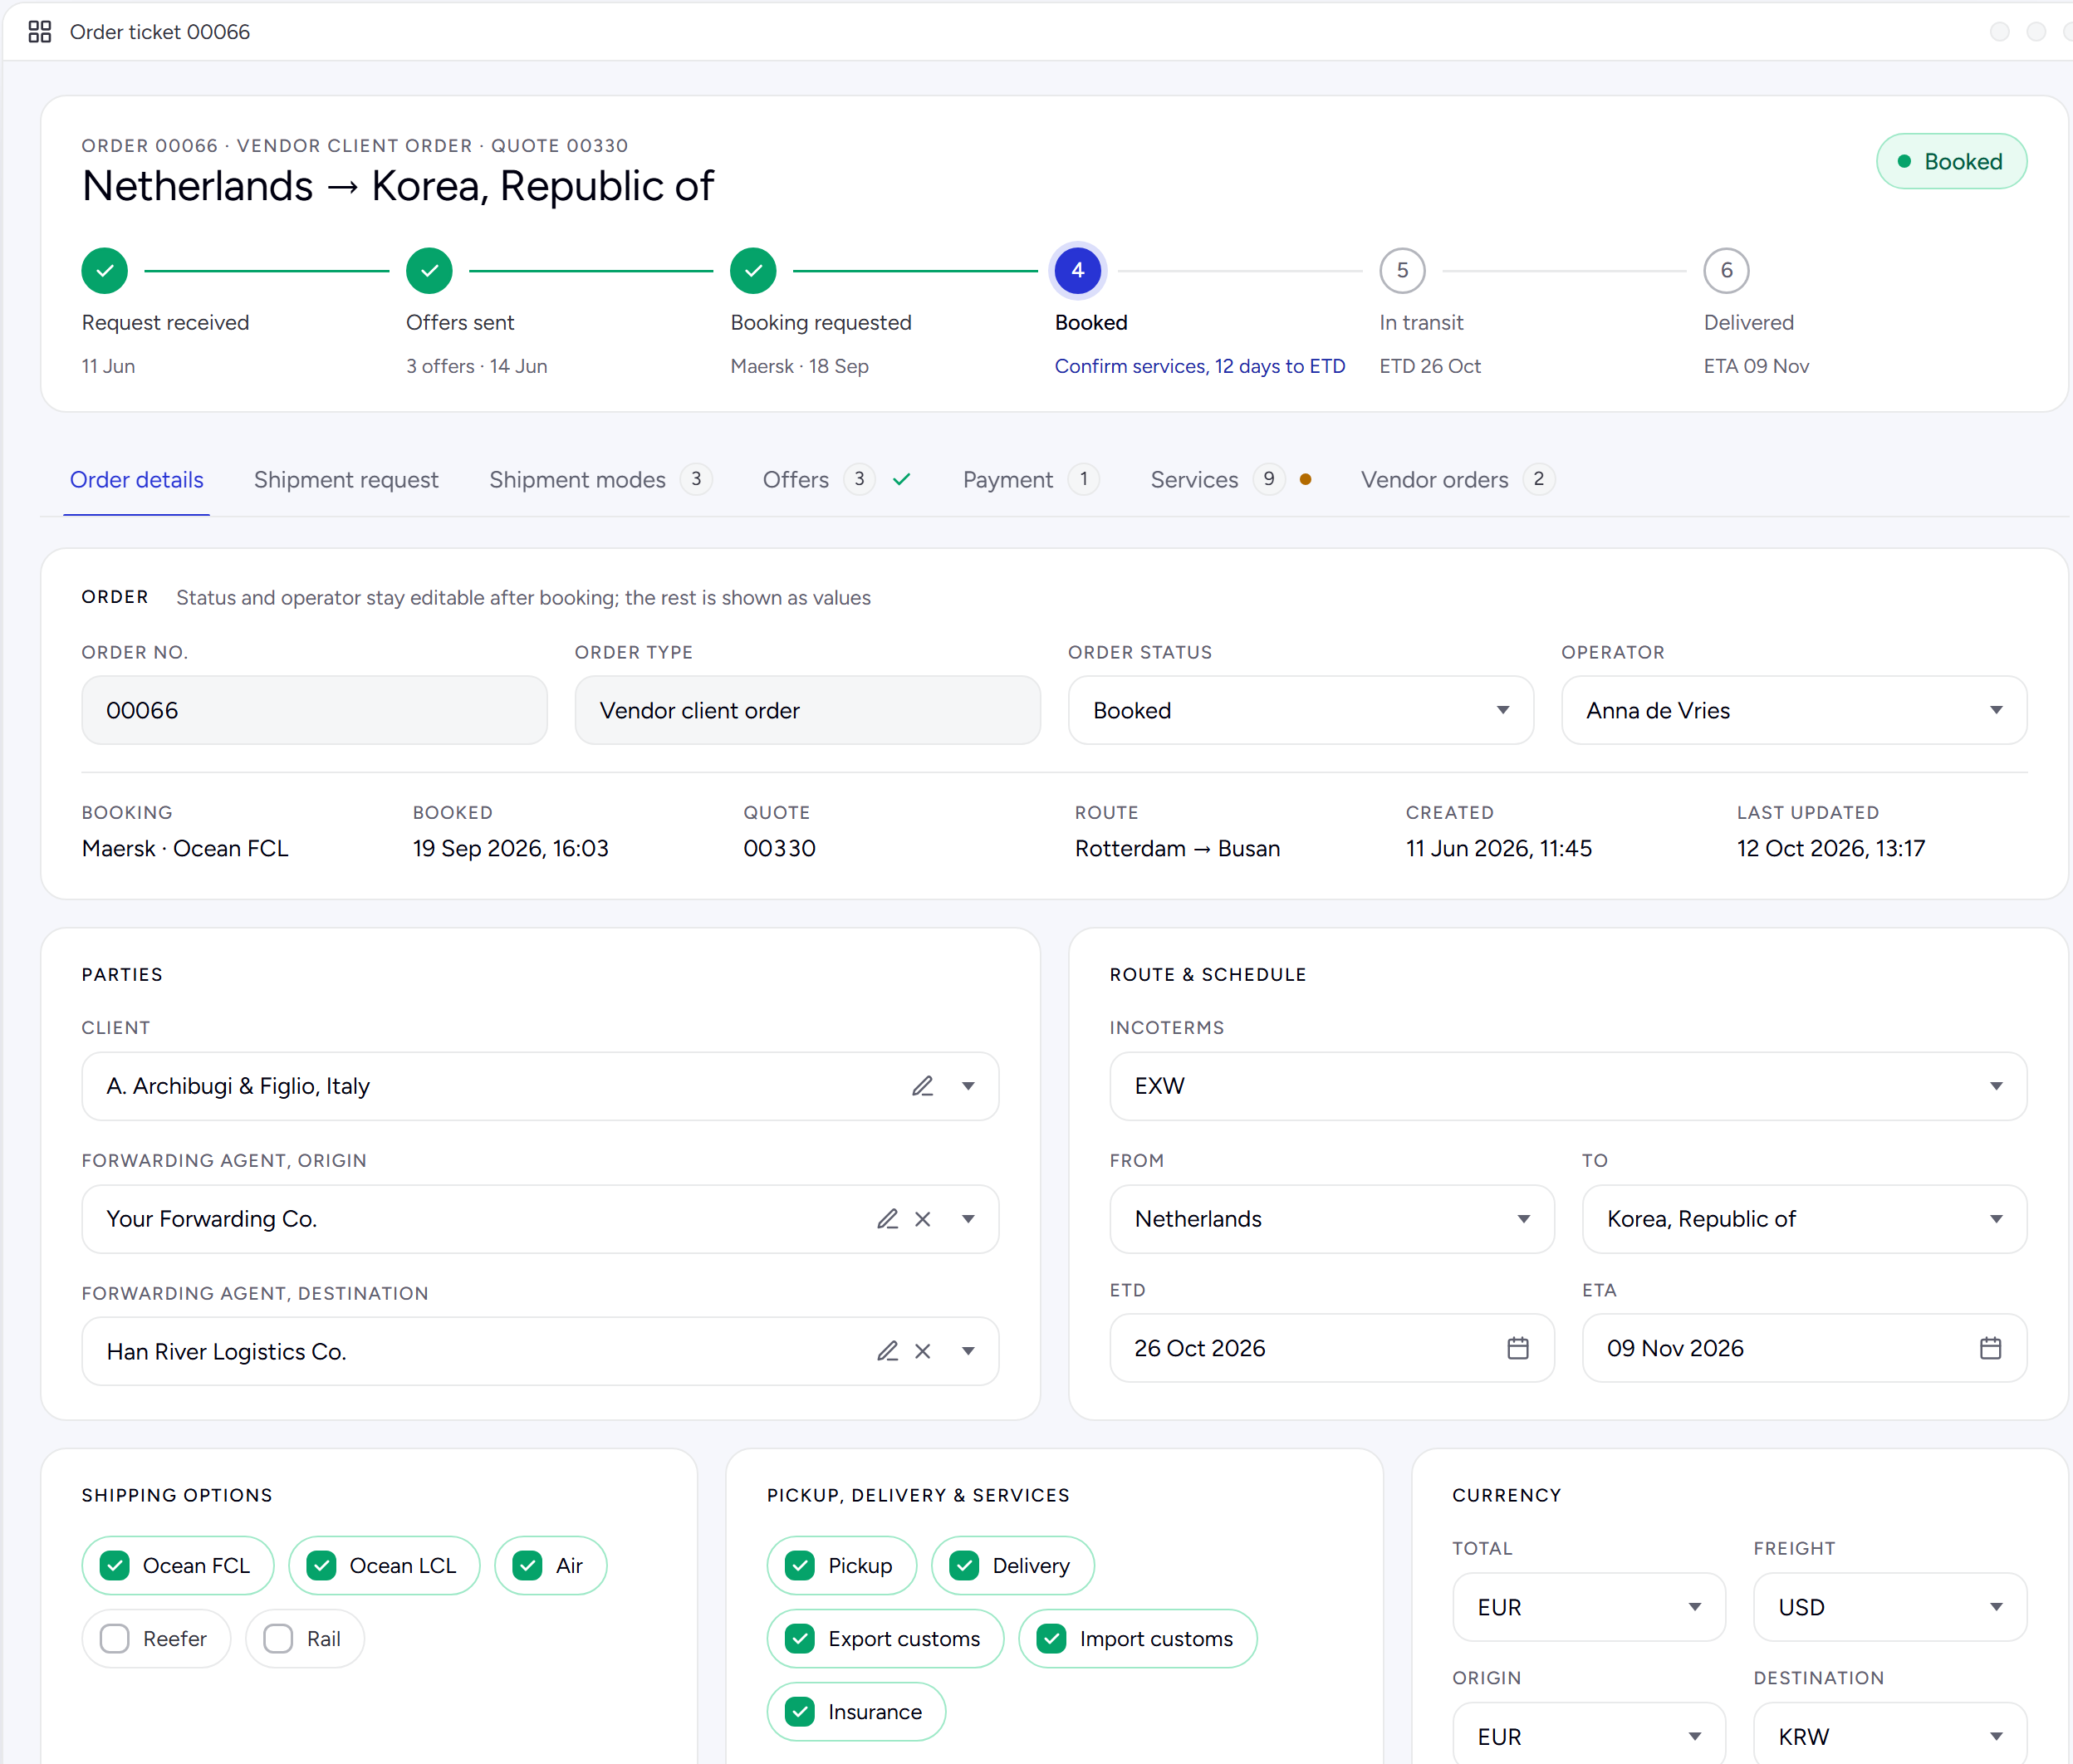Toggle the Insurance service checkbox
The width and height of the screenshot is (2073, 1764).
856,1712
